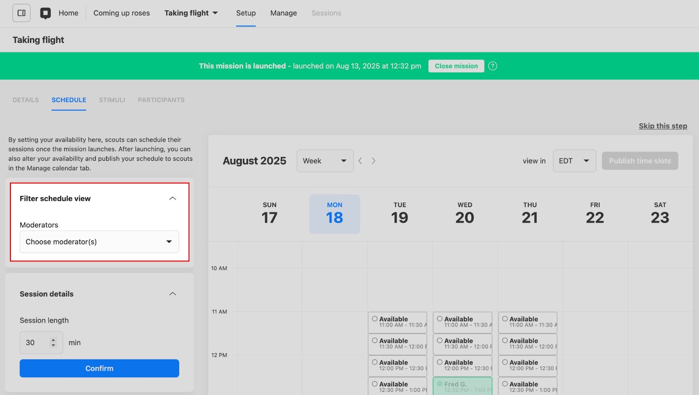Open the EDT timezone dropdown
The image size is (699, 395).
tap(574, 161)
